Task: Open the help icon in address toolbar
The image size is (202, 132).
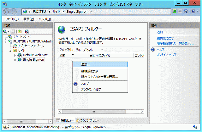Action: (x=193, y=11)
